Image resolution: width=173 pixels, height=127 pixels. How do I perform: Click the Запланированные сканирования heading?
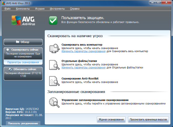coord(76,92)
